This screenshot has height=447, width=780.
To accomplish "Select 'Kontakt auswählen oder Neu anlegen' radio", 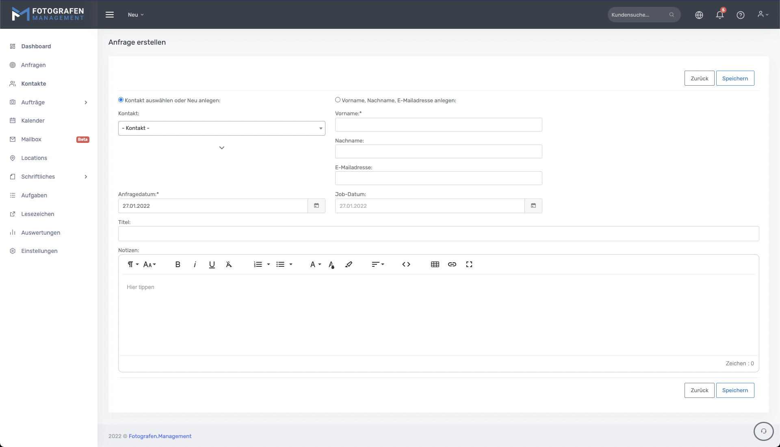I will 121,100.
